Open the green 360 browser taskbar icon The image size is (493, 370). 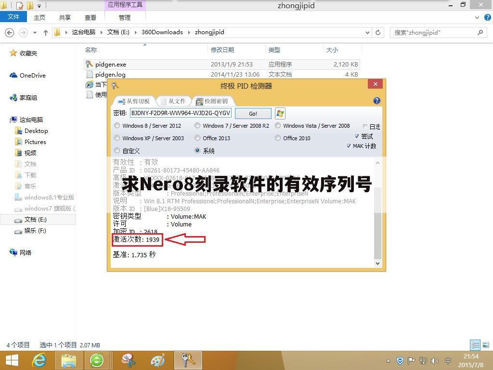[97, 360]
